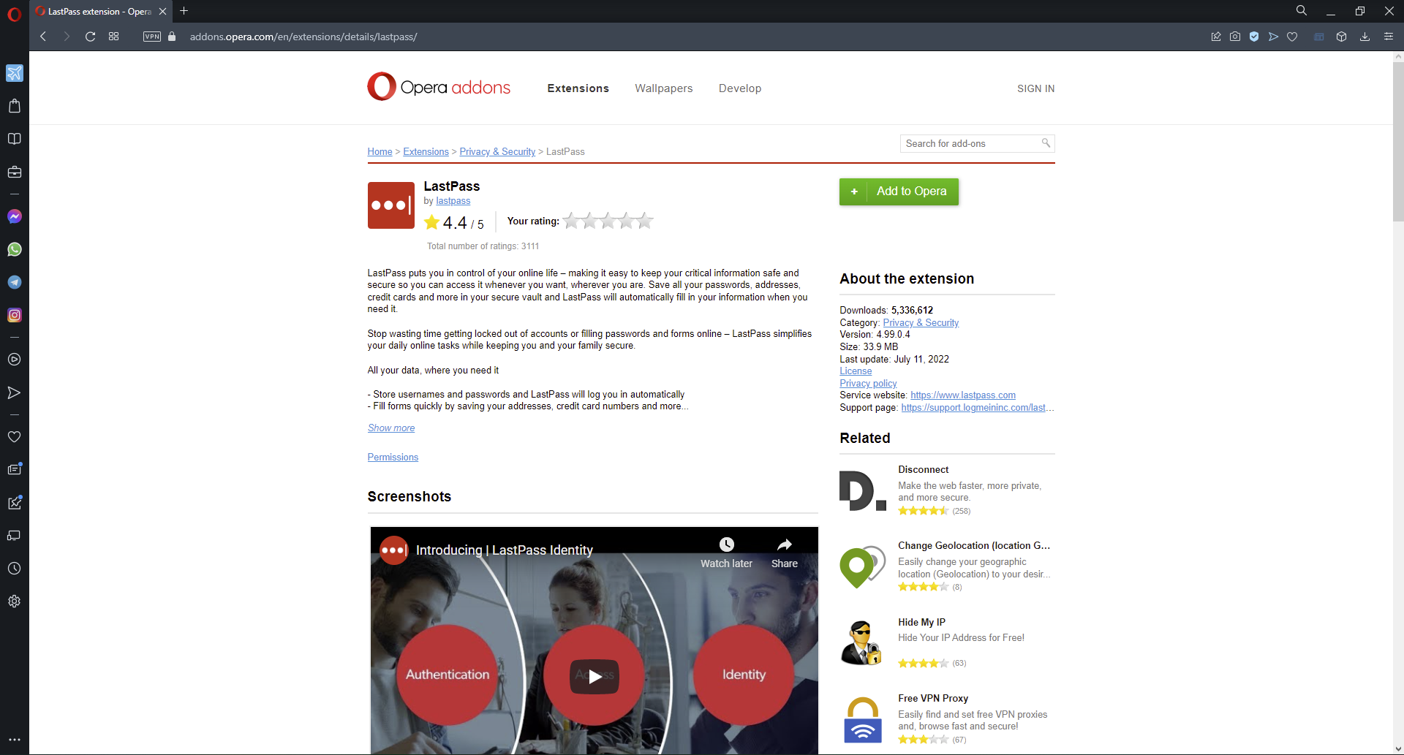Click SIGN IN link
The image size is (1404, 755).
pos(1035,88)
